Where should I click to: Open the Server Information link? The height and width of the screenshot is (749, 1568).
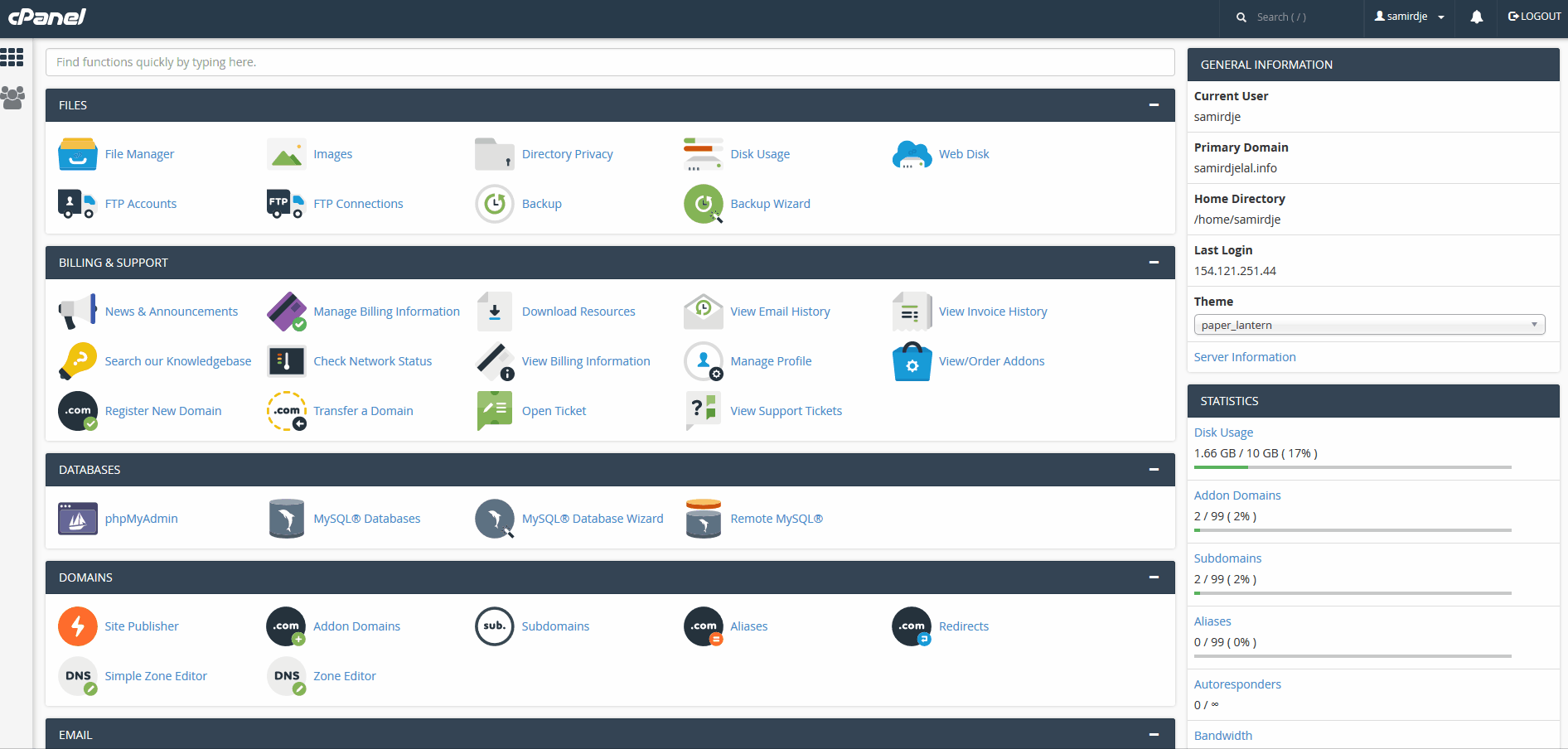[x=1245, y=357]
